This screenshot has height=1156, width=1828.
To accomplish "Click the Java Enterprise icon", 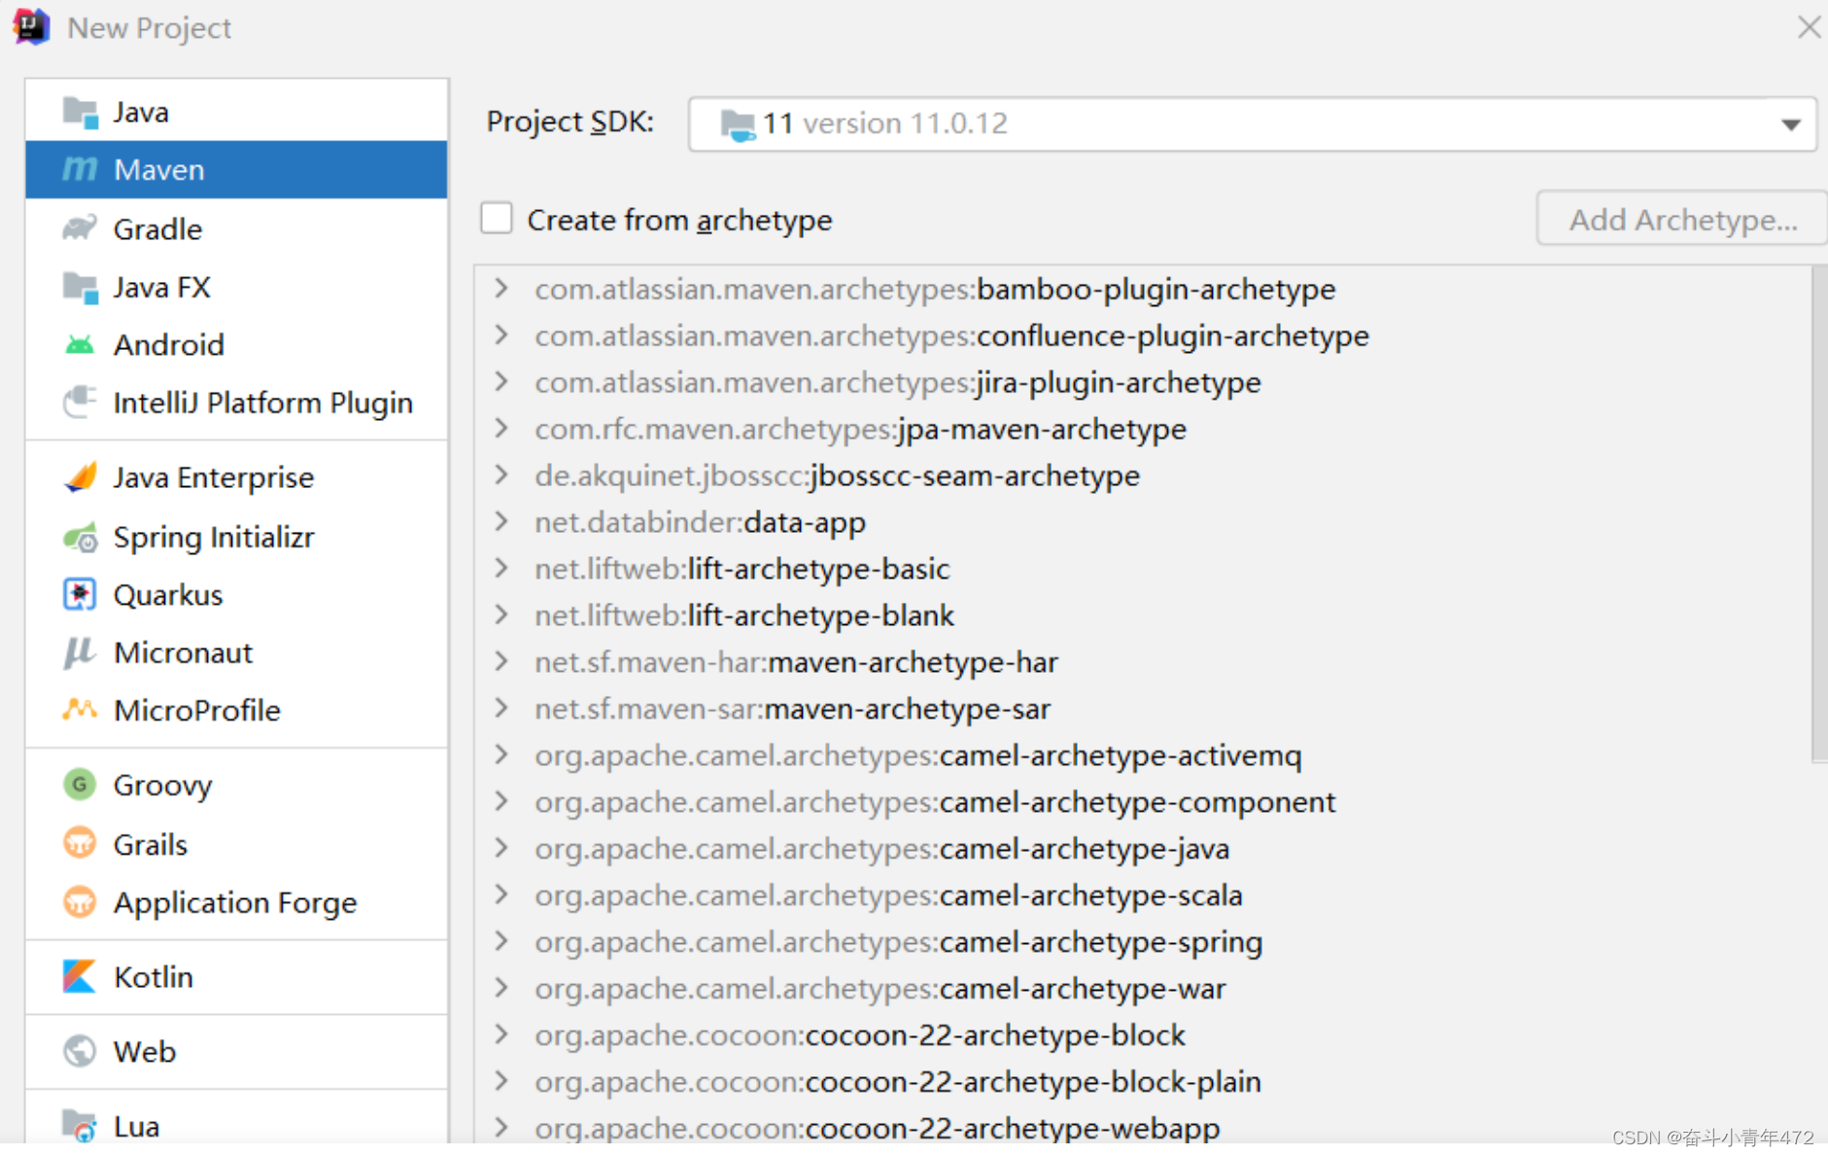I will [x=80, y=477].
